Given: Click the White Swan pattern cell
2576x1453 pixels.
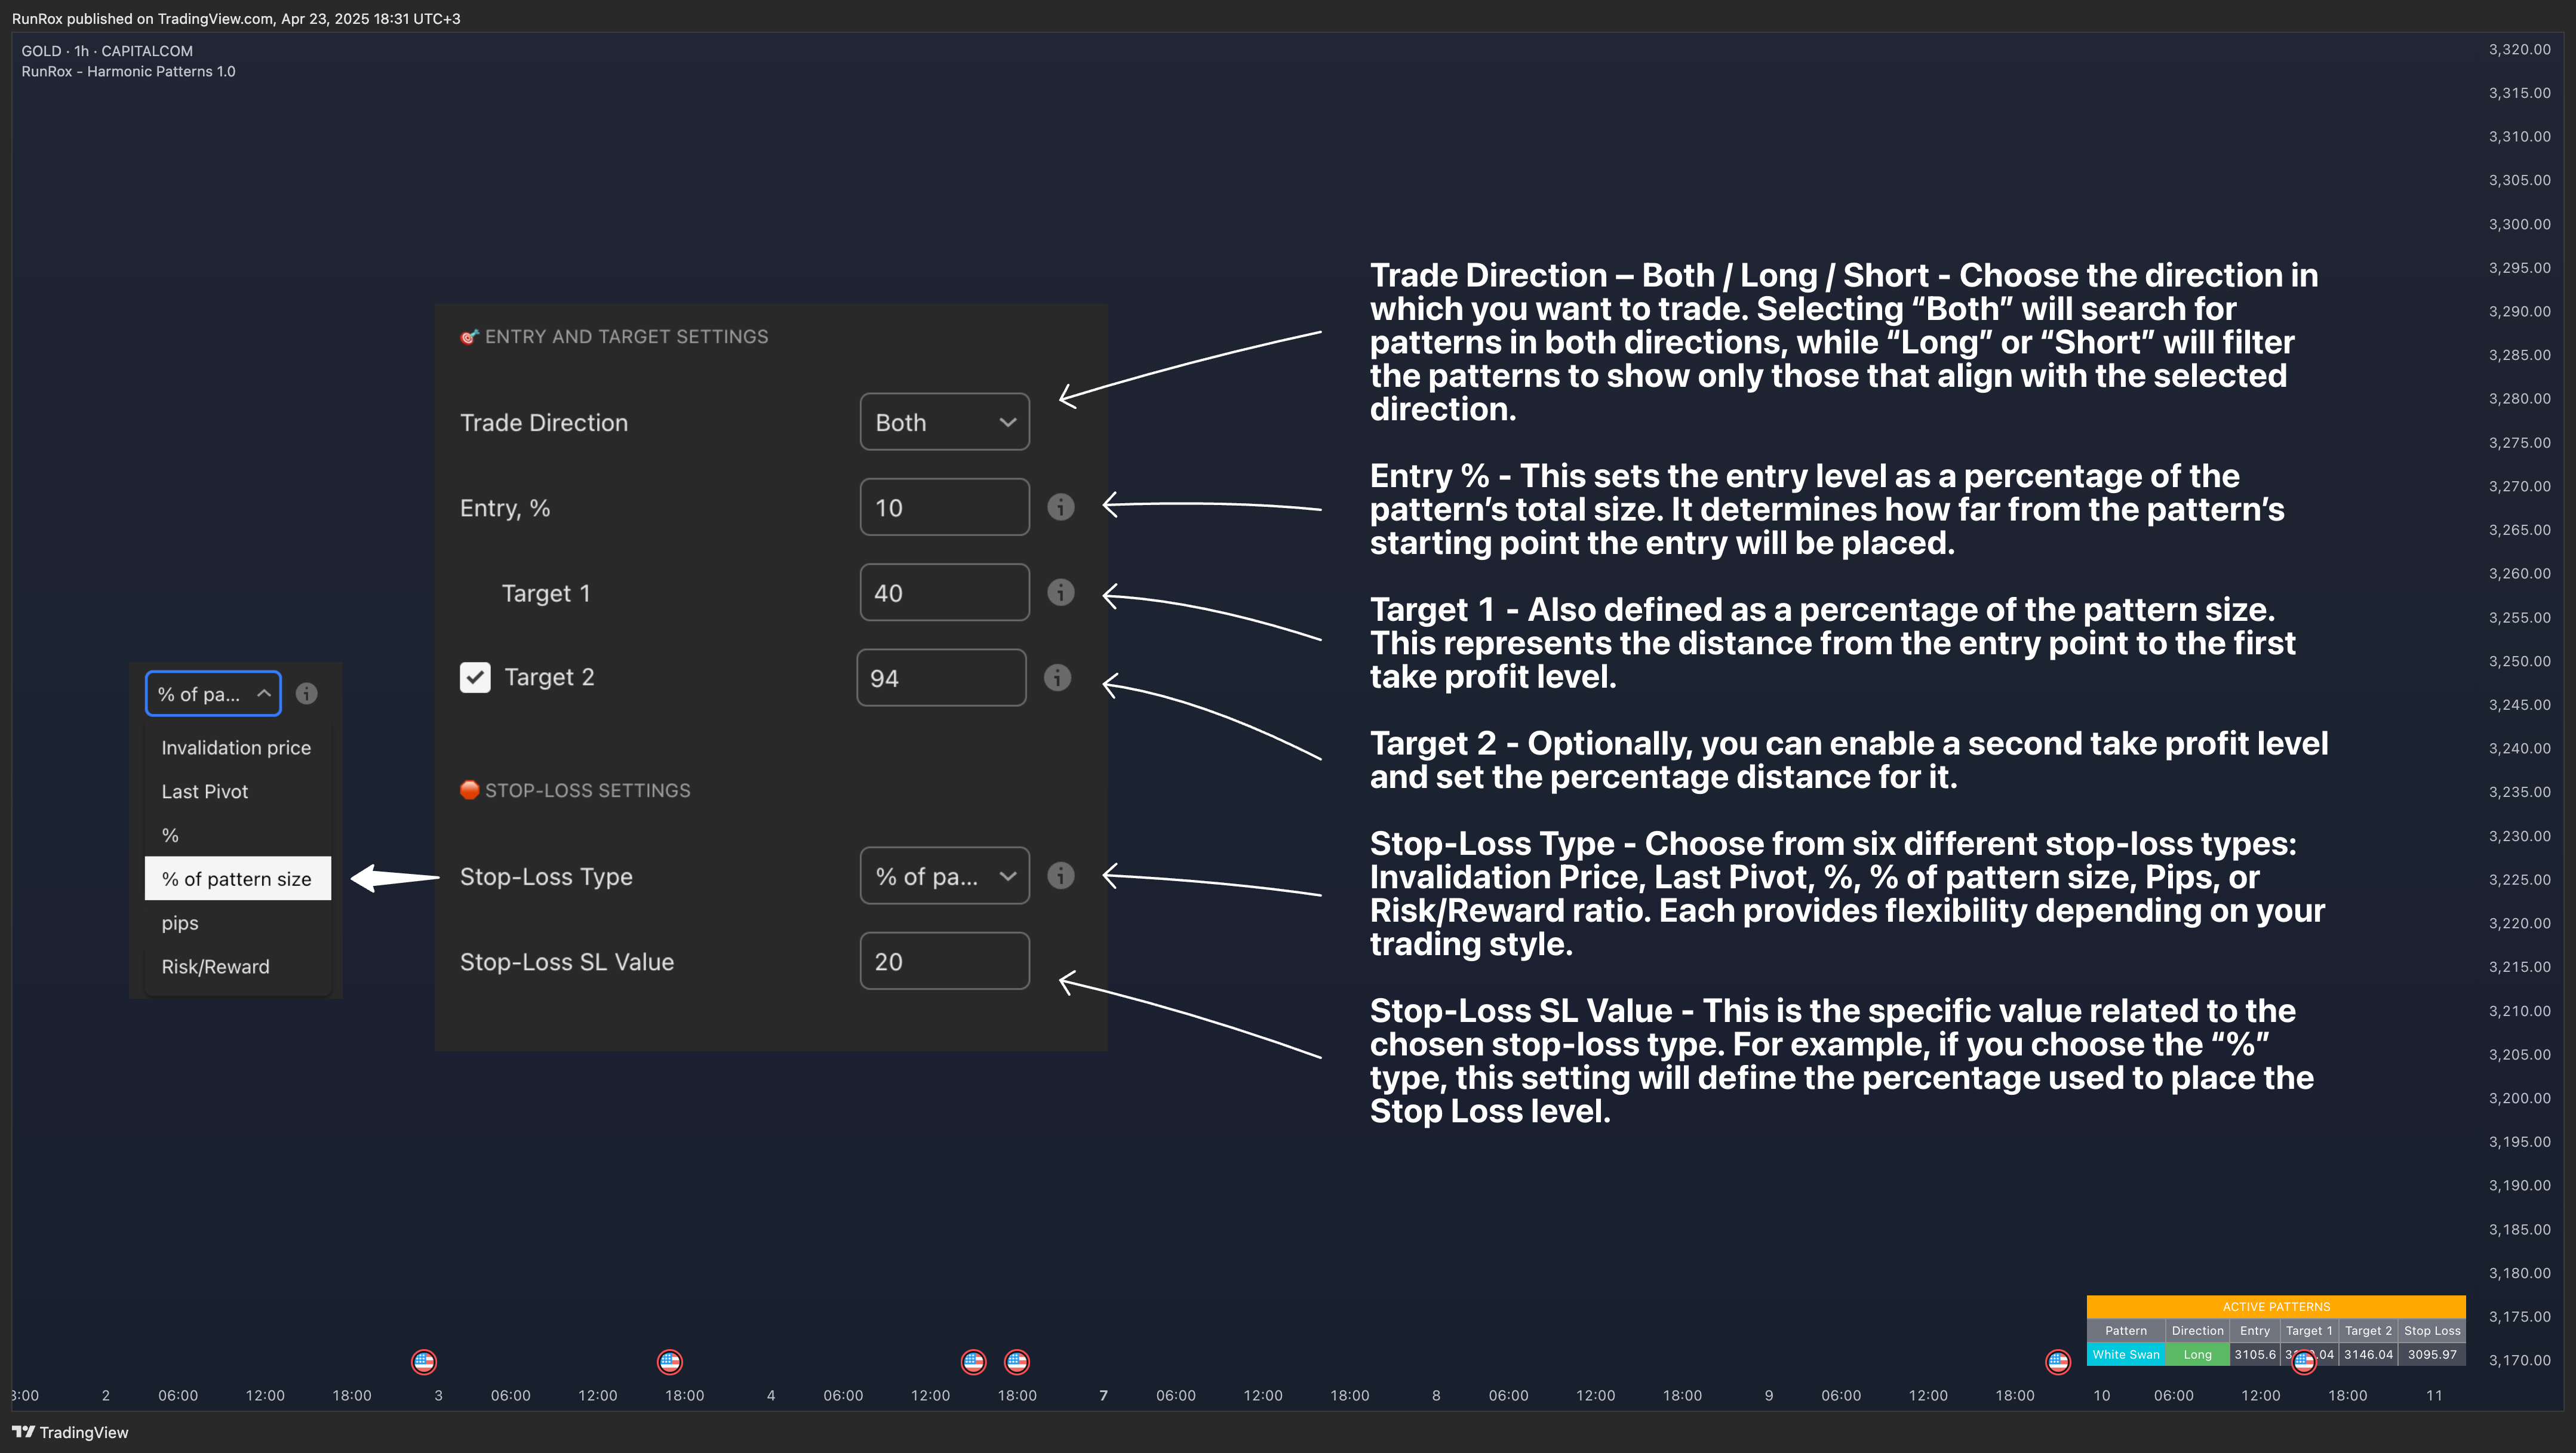Looking at the screenshot, I should [2125, 1354].
